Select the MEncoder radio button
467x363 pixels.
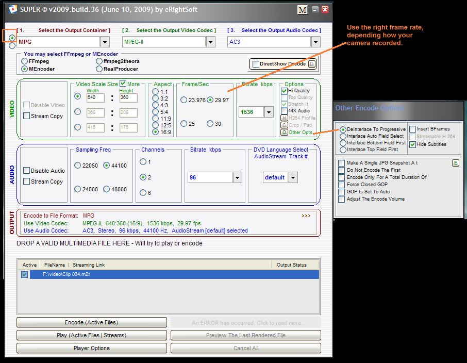pos(24,69)
